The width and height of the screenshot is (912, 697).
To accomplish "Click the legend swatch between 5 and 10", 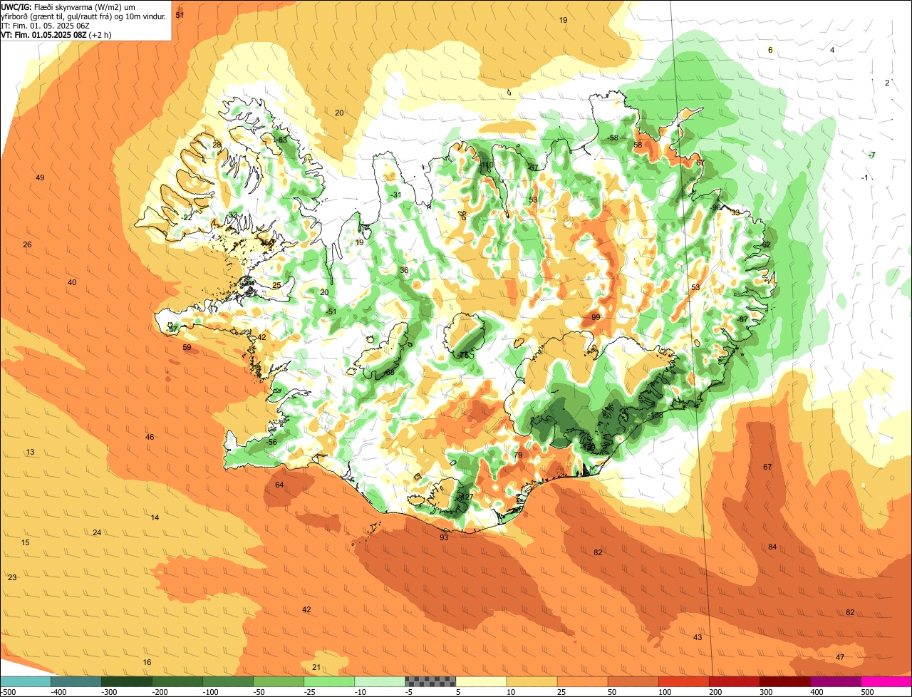I will (481, 681).
